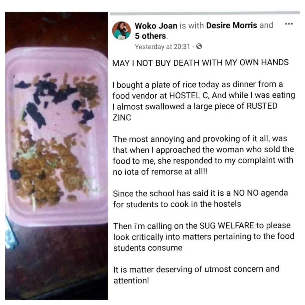Click the 'NO NO agenda' paragraph
305x305 pixels.
(x=200, y=199)
